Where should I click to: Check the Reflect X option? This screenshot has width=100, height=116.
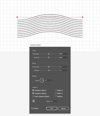pyautogui.click(x=56, y=90)
